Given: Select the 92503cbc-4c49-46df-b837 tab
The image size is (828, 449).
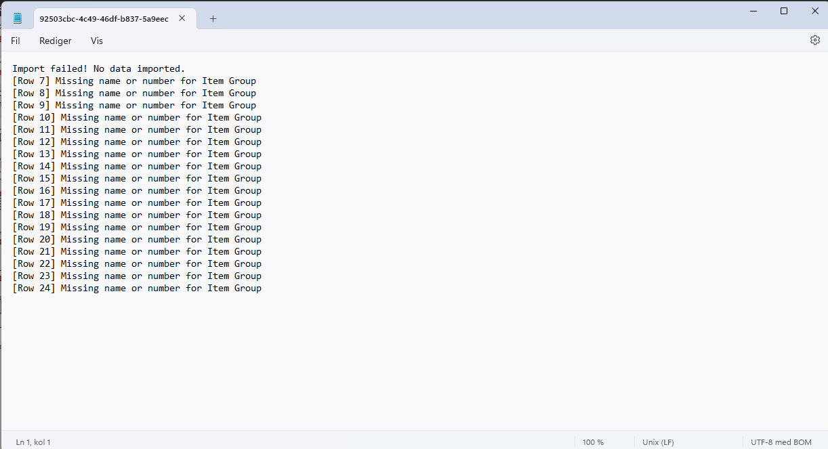Looking at the screenshot, I should click(x=104, y=19).
